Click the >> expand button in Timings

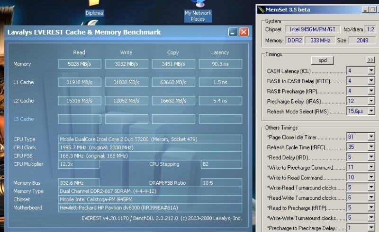click(x=370, y=60)
